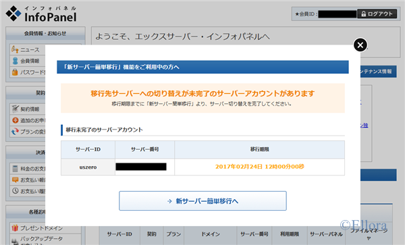Screen dimensions: 405x245
Task: Click the 移行期限 column header
Action: pyautogui.click(x=260, y=149)
